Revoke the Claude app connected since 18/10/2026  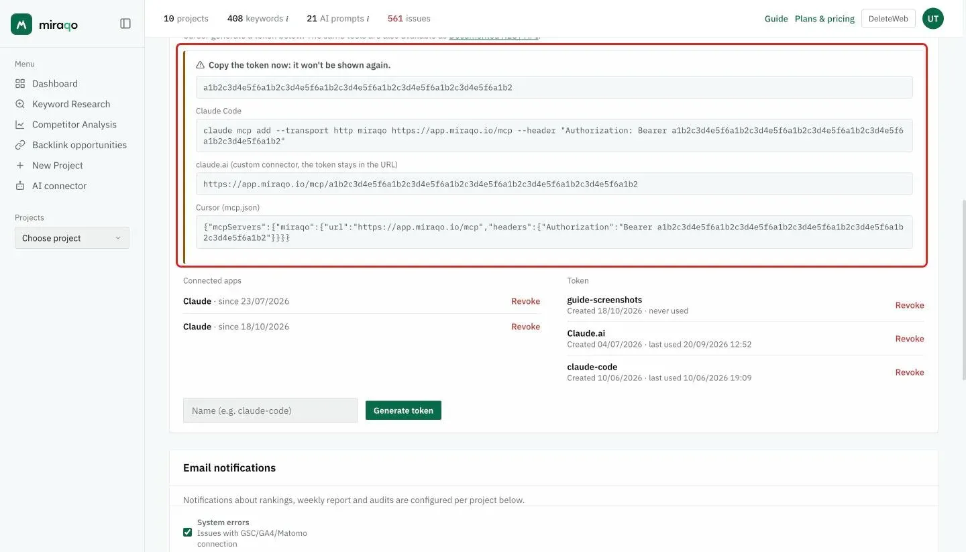coord(525,327)
